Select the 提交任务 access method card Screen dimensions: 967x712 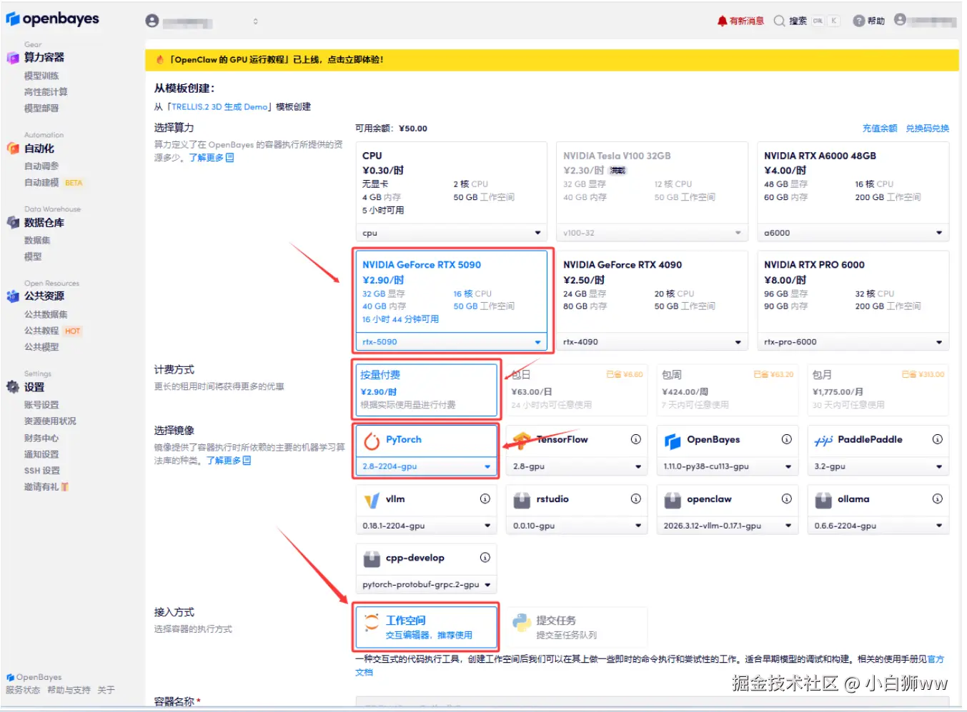tap(577, 626)
